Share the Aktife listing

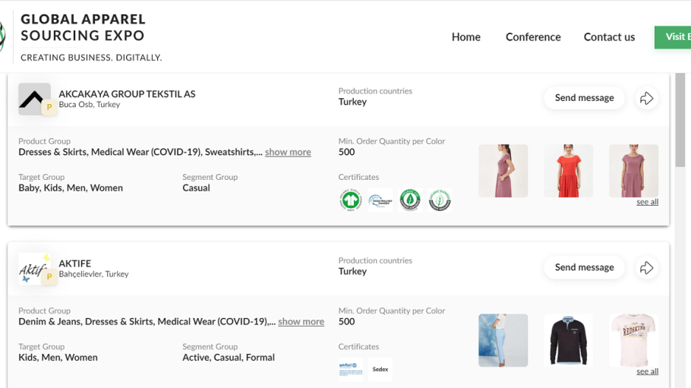[x=646, y=267]
